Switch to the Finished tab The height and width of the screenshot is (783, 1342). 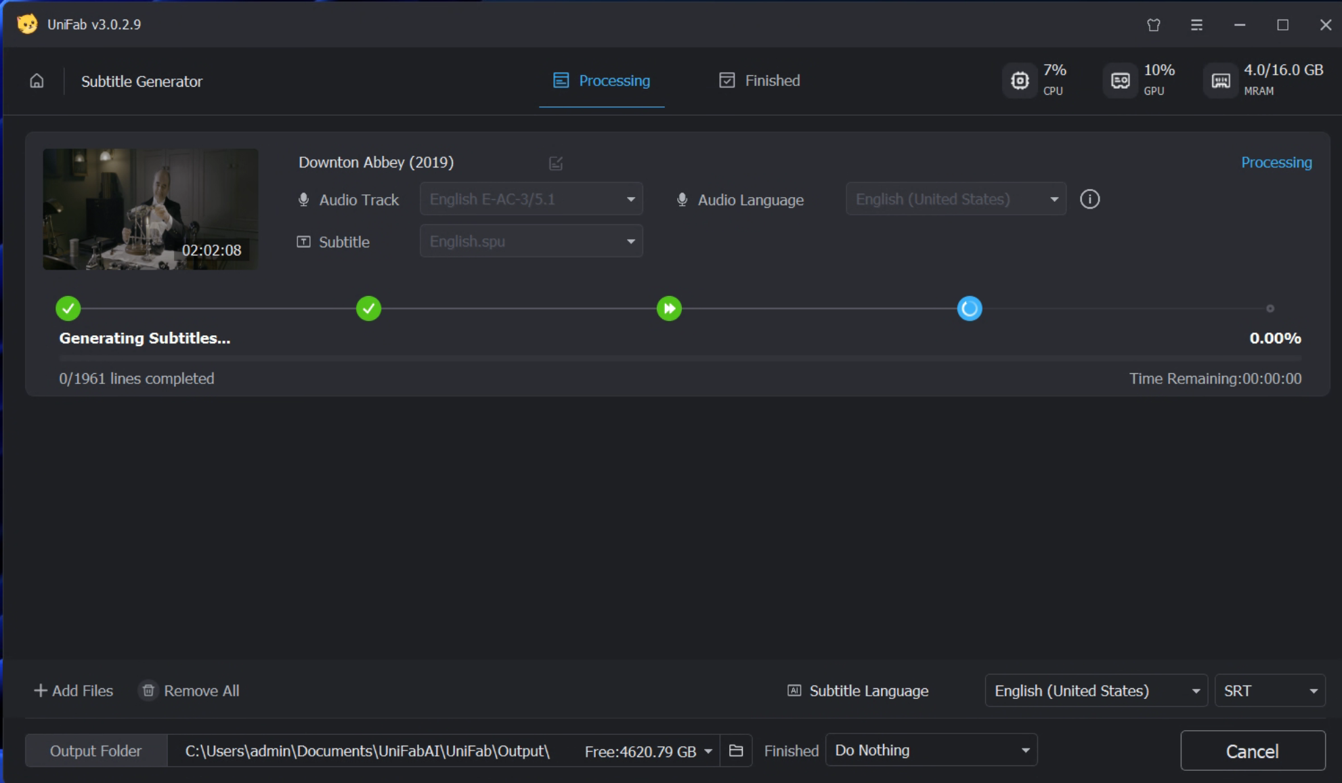point(759,81)
